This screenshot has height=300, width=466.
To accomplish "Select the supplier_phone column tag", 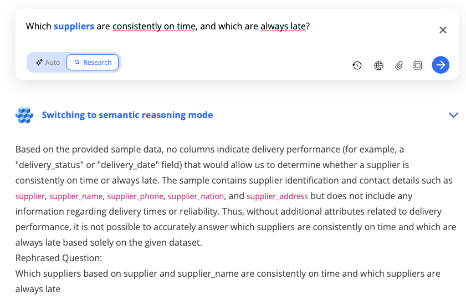I will pos(135,196).
